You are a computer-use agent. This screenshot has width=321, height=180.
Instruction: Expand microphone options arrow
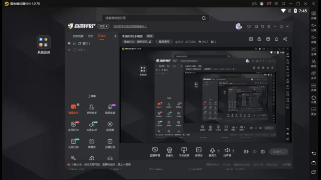(x=218, y=151)
